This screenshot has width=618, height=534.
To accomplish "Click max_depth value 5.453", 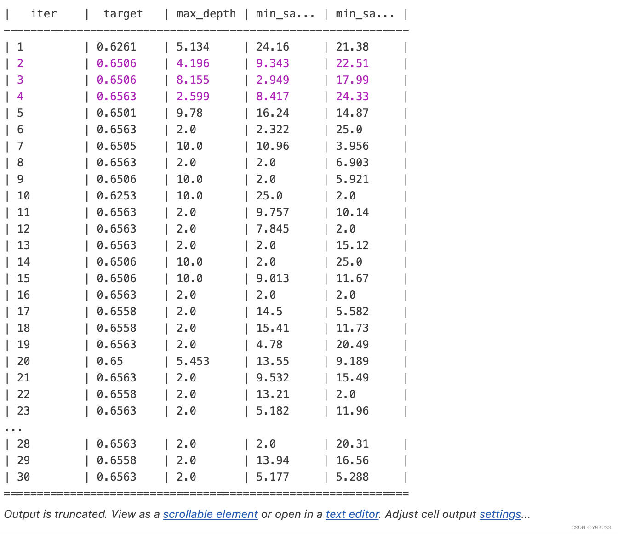I will (193, 361).
